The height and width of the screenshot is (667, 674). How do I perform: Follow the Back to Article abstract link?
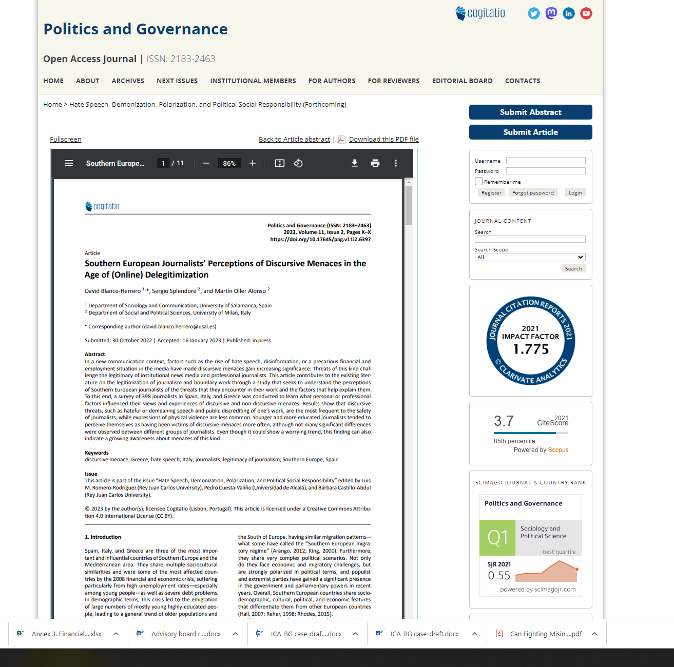[294, 140]
